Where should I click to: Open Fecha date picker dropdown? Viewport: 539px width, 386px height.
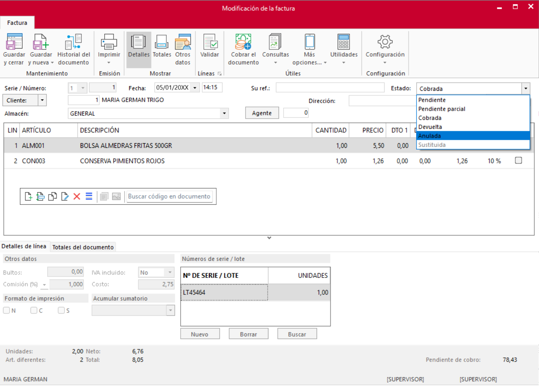195,88
